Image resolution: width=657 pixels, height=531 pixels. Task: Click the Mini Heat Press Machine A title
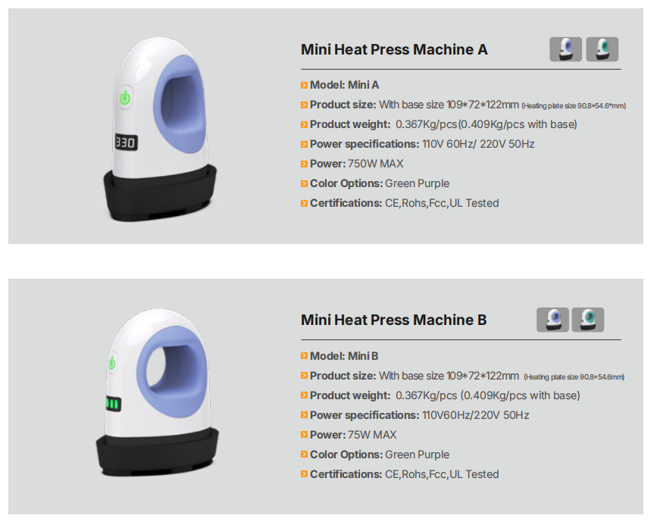click(394, 49)
